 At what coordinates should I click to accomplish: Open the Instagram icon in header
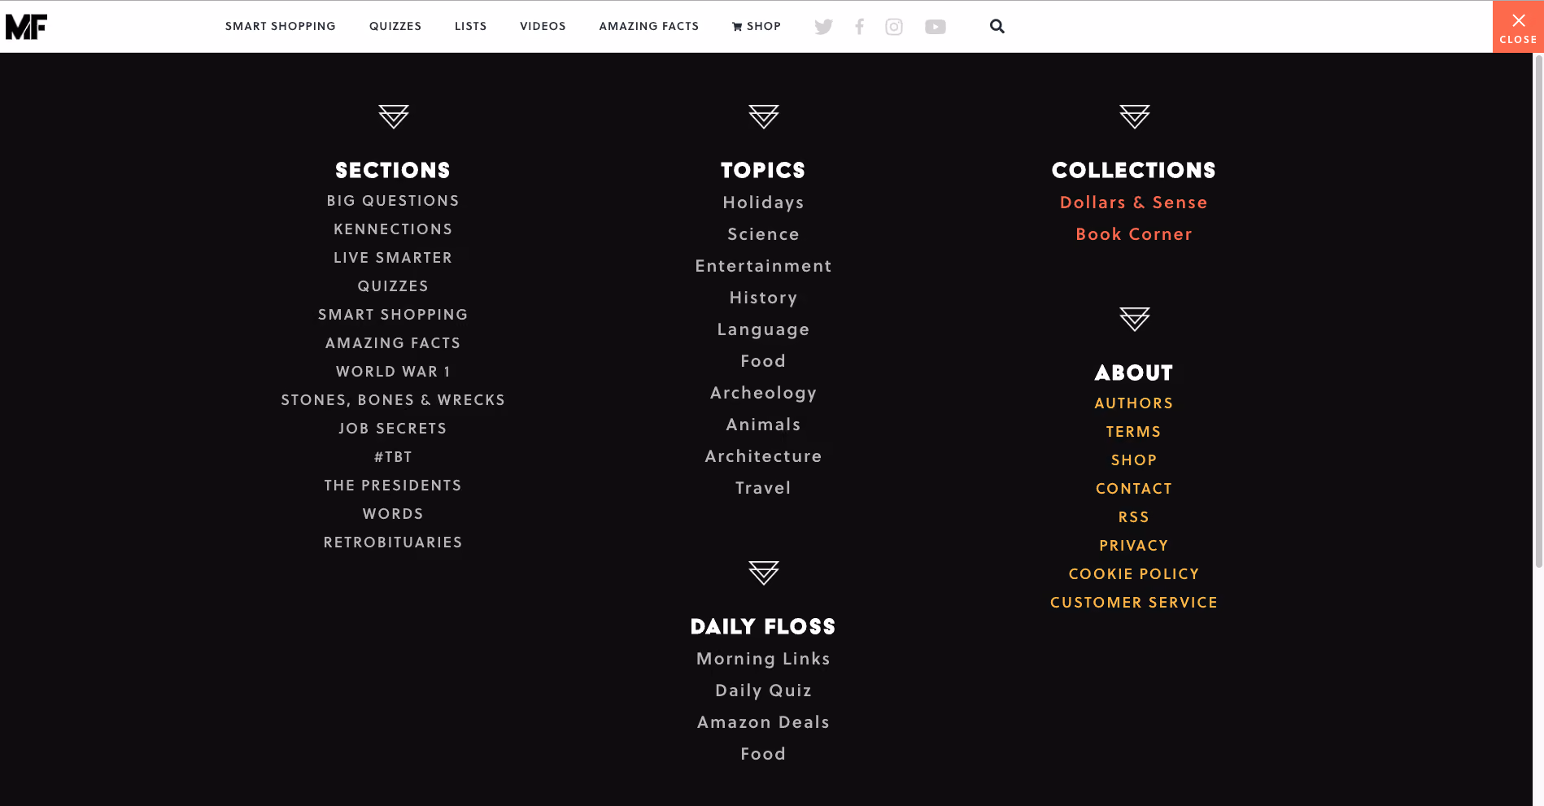(894, 27)
